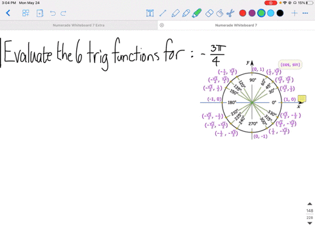Tap the 225° angle label

coord(238,116)
